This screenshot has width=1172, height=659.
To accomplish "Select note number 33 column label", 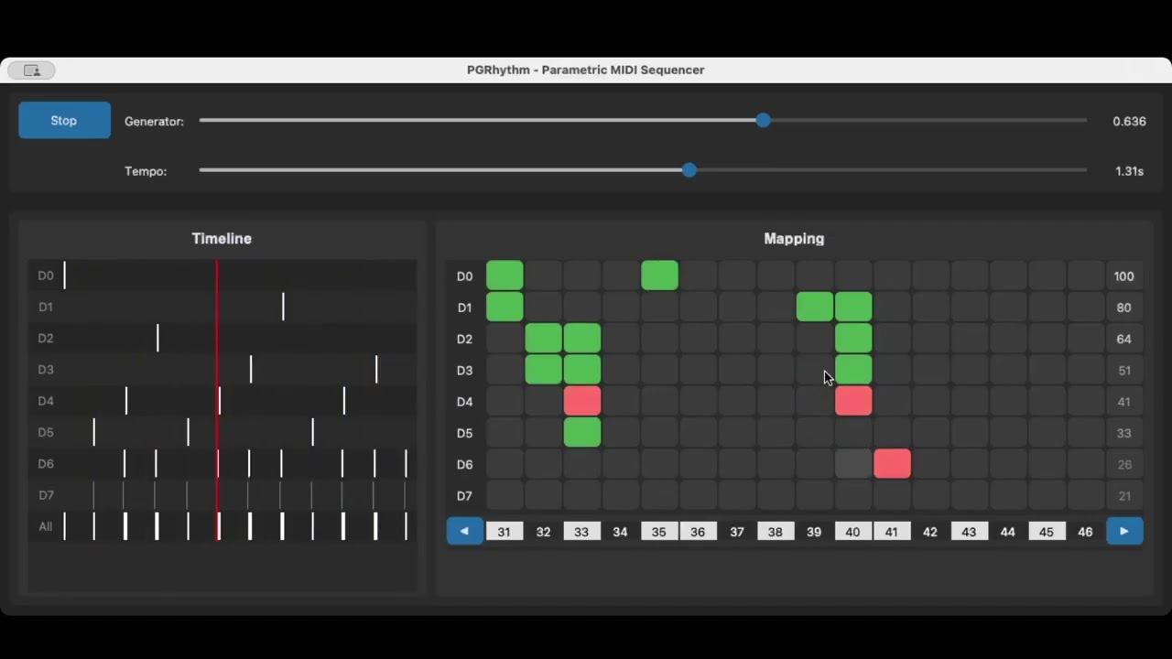I will [x=582, y=532].
